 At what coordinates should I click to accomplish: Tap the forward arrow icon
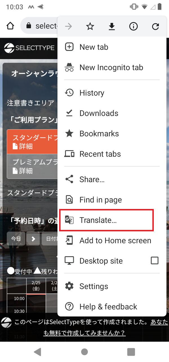[x=68, y=27]
